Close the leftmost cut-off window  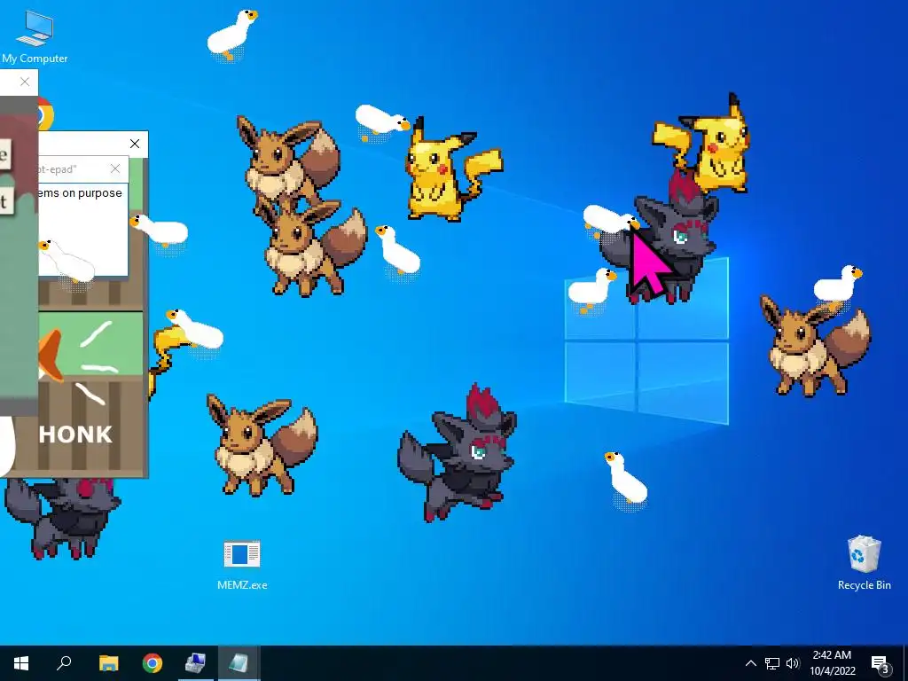coord(24,82)
